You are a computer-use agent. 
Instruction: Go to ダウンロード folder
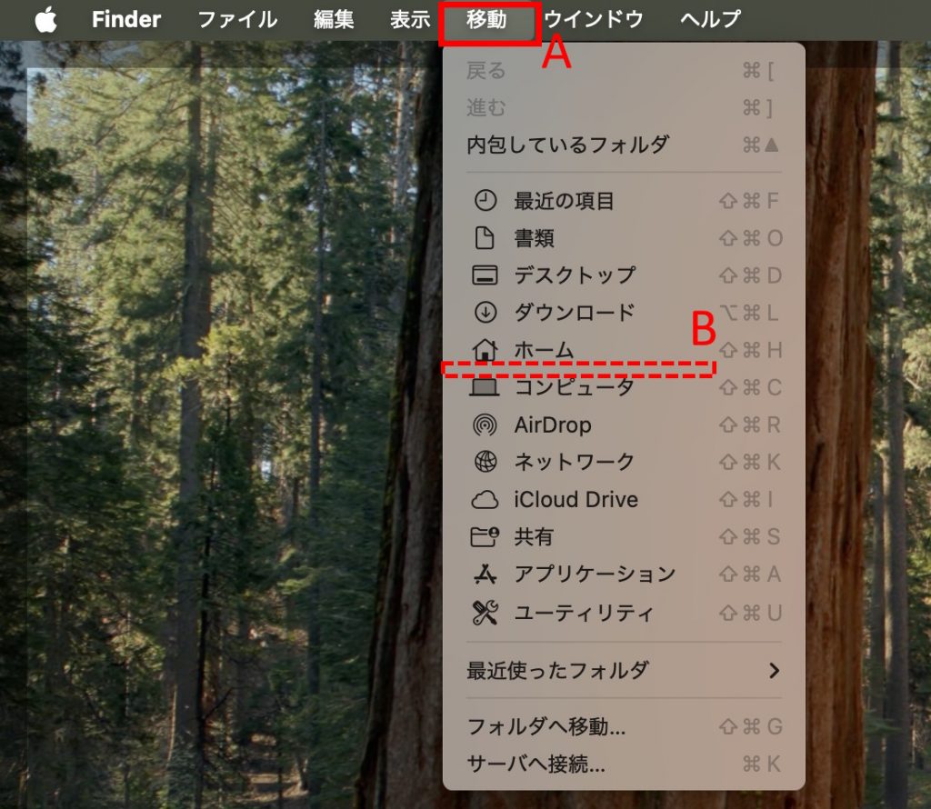coord(624,312)
